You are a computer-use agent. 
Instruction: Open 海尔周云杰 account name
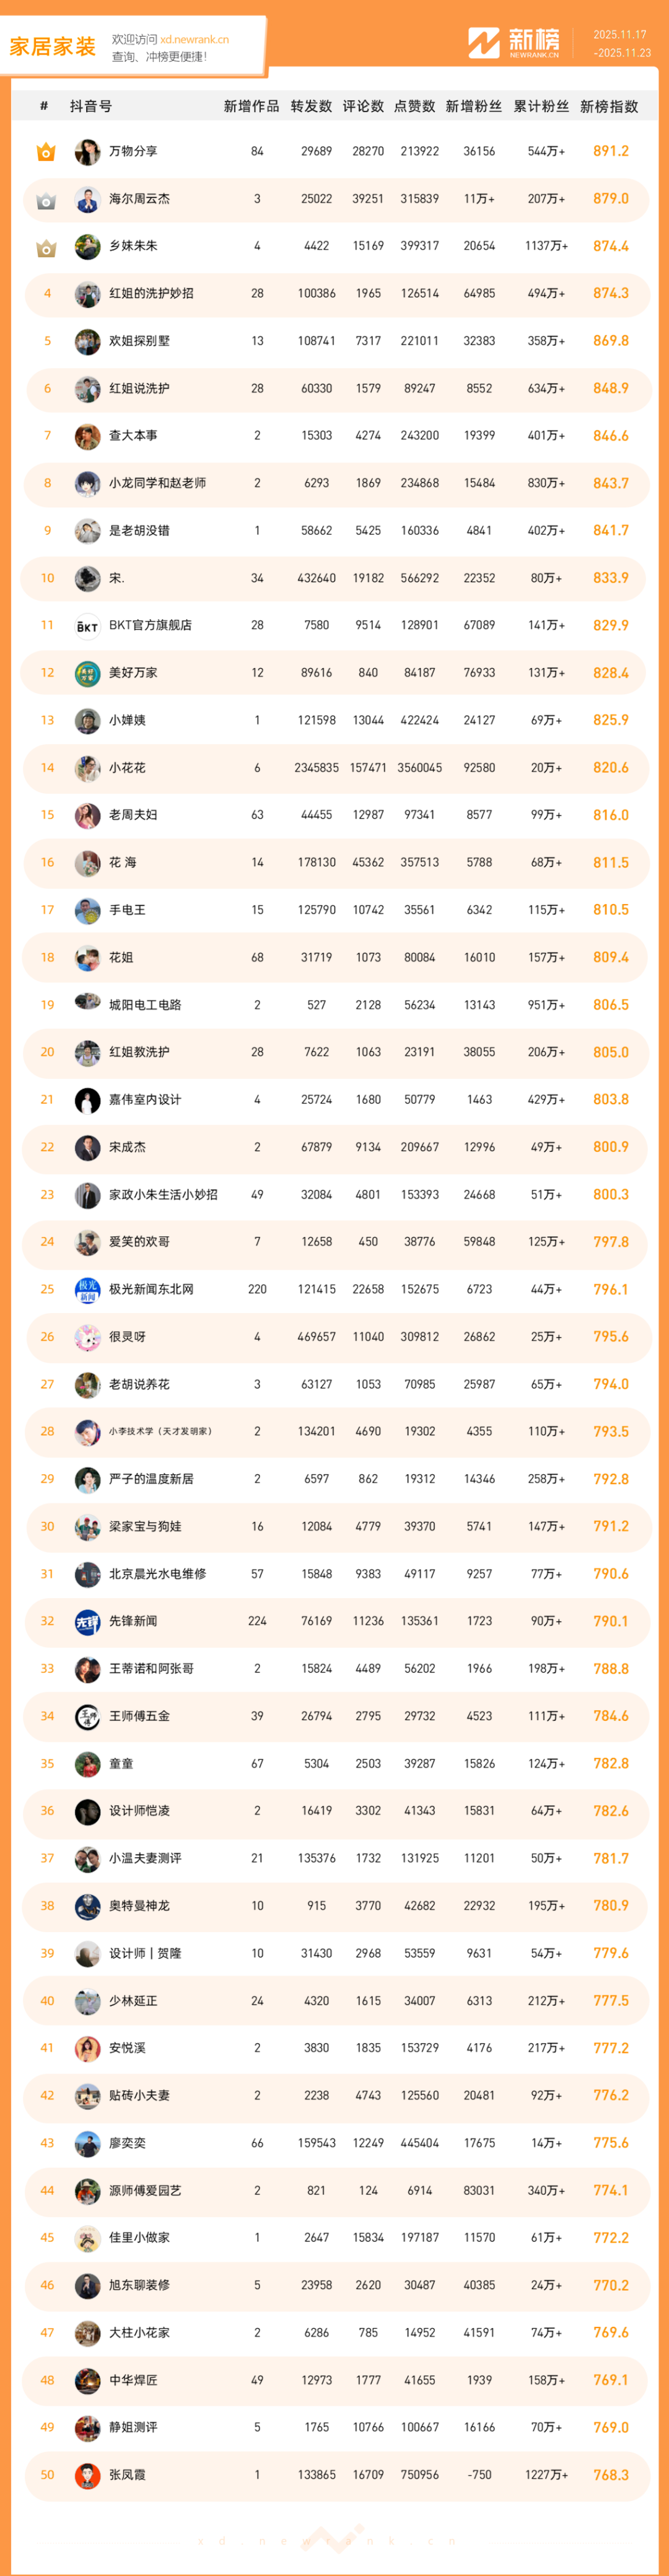pyautogui.click(x=139, y=199)
